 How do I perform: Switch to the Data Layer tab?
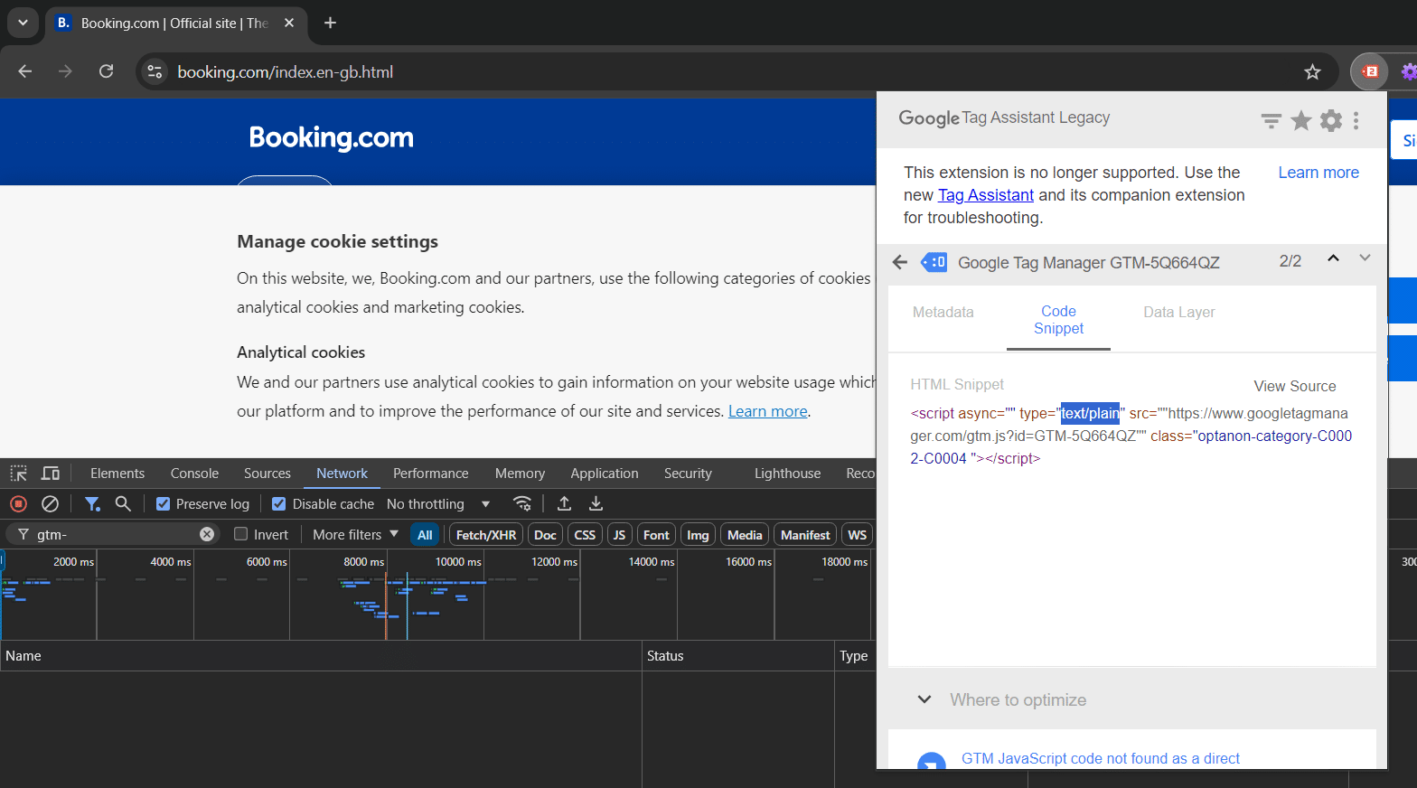pos(1178,312)
